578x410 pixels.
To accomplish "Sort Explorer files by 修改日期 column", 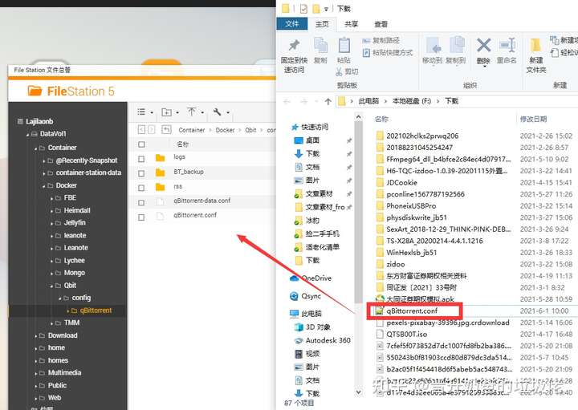I will (x=533, y=119).
